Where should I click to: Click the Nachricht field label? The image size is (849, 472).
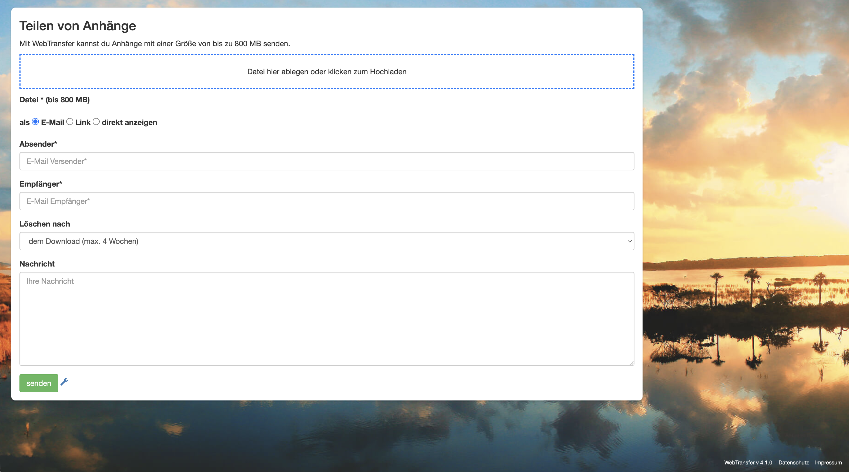coord(37,264)
